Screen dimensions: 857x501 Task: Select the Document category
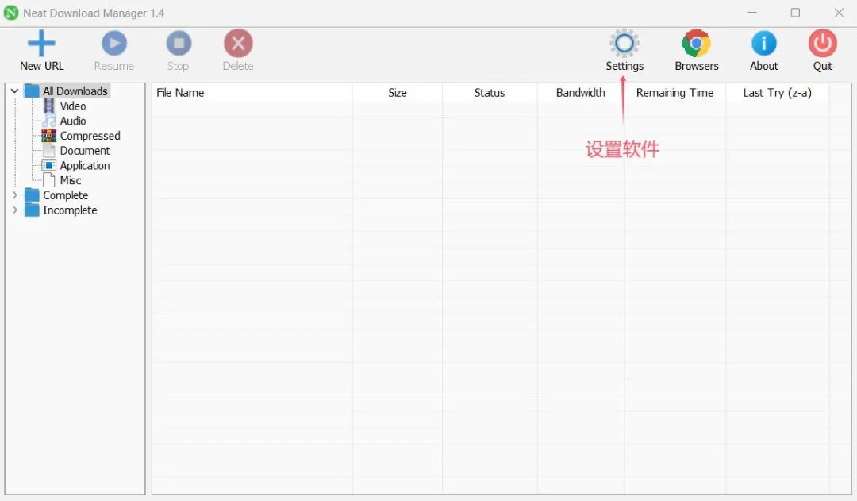[85, 150]
